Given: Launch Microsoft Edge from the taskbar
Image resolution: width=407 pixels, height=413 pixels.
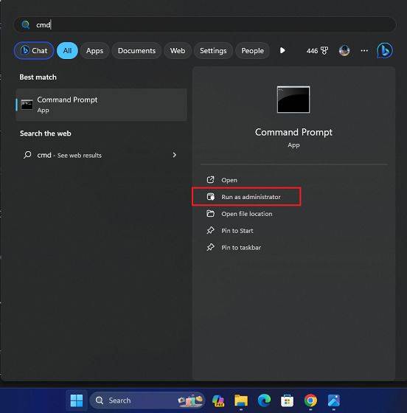Looking at the screenshot, I should (264, 400).
